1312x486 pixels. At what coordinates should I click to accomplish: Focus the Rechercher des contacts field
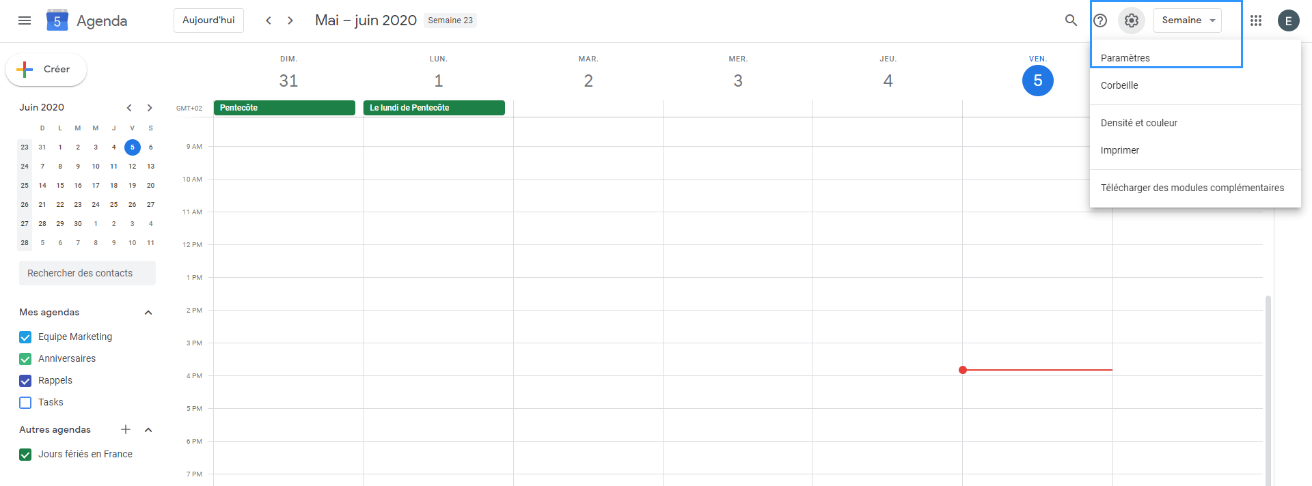click(x=87, y=273)
